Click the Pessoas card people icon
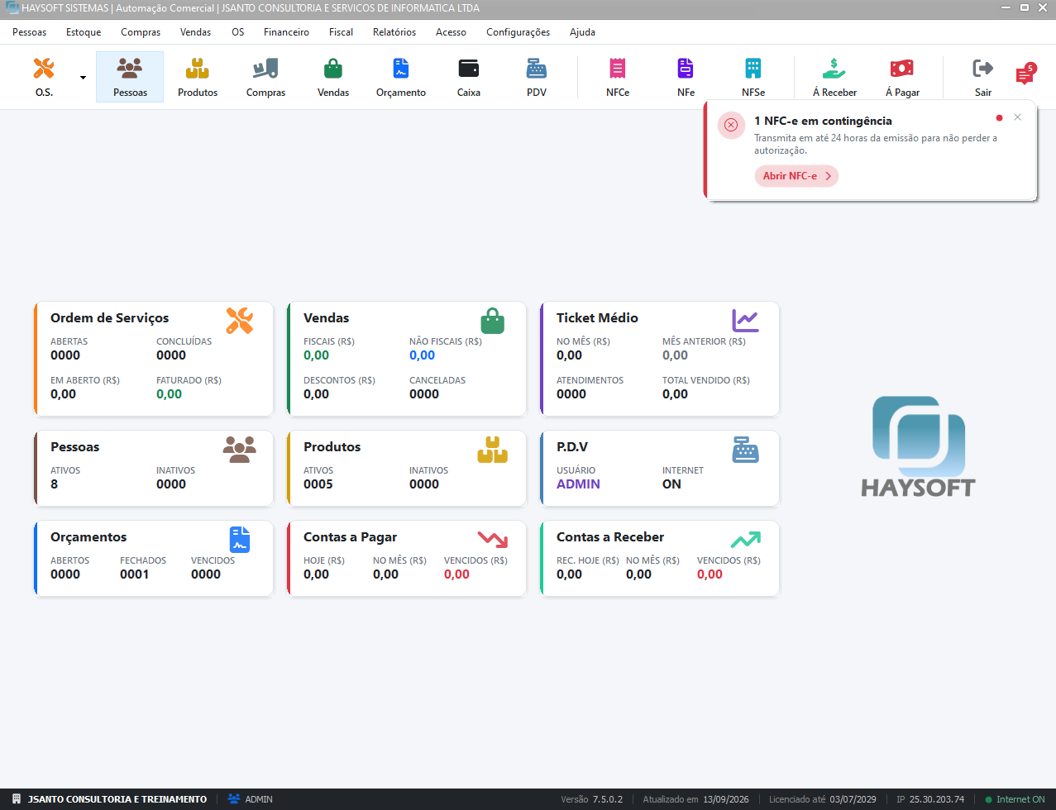 point(239,449)
